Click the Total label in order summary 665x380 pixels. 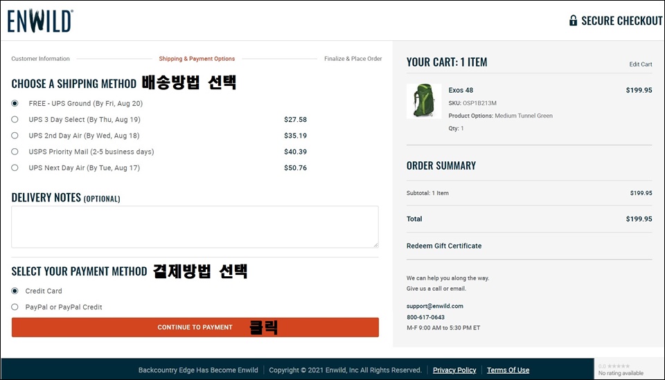pyautogui.click(x=414, y=219)
